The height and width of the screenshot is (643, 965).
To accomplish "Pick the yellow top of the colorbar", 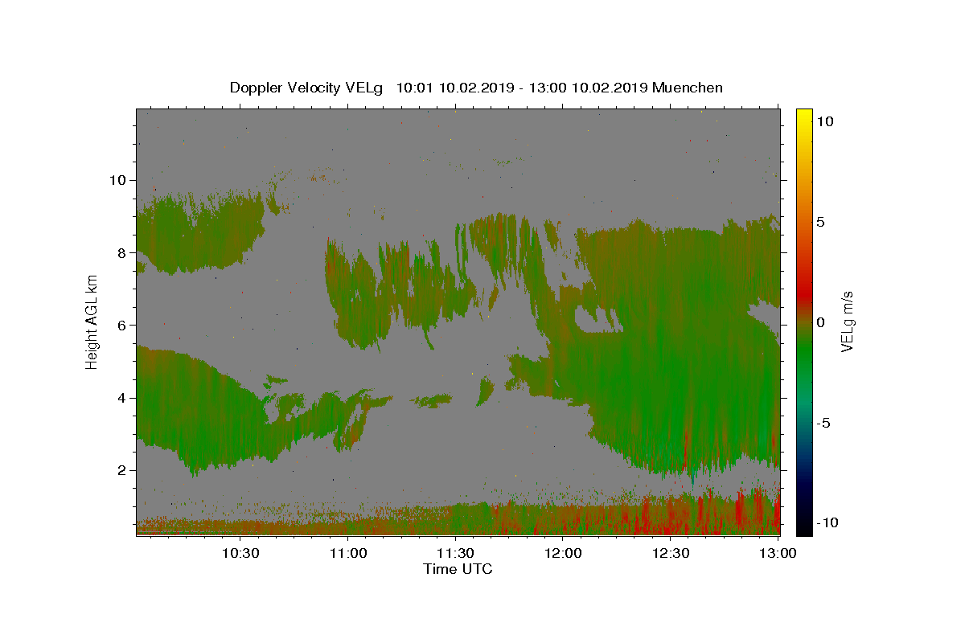I will pos(804,117).
